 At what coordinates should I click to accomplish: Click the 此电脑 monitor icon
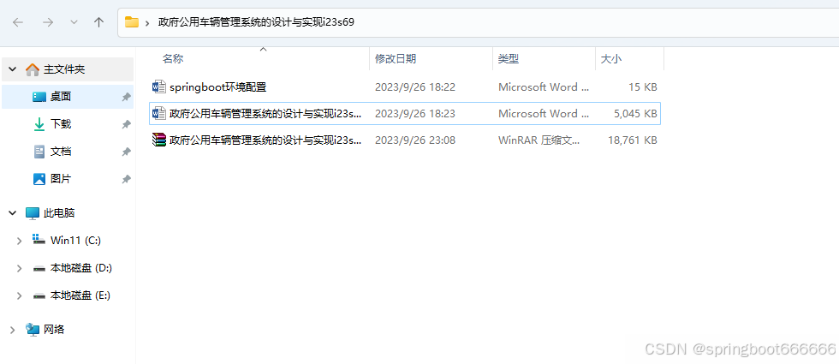point(33,213)
